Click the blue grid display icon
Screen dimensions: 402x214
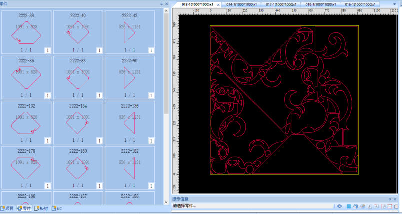pos(349,206)
